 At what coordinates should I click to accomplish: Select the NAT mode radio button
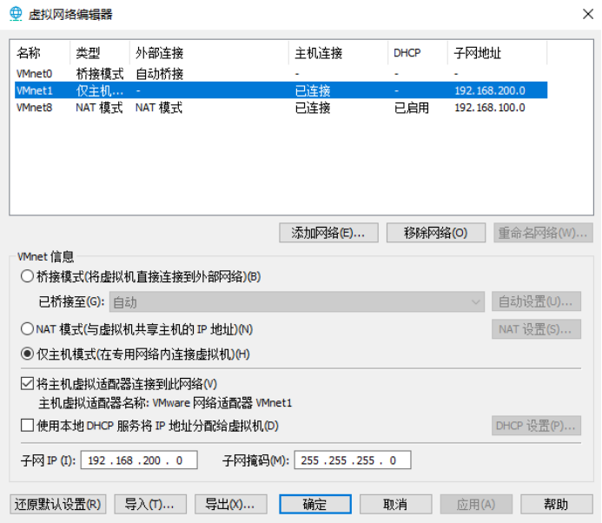27,329
